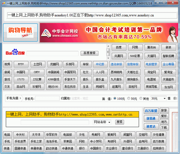This screenshot has width=180, height=154.
Task: Select the 社交 category button
Action: pyautogui.click(x=86, y=72)
